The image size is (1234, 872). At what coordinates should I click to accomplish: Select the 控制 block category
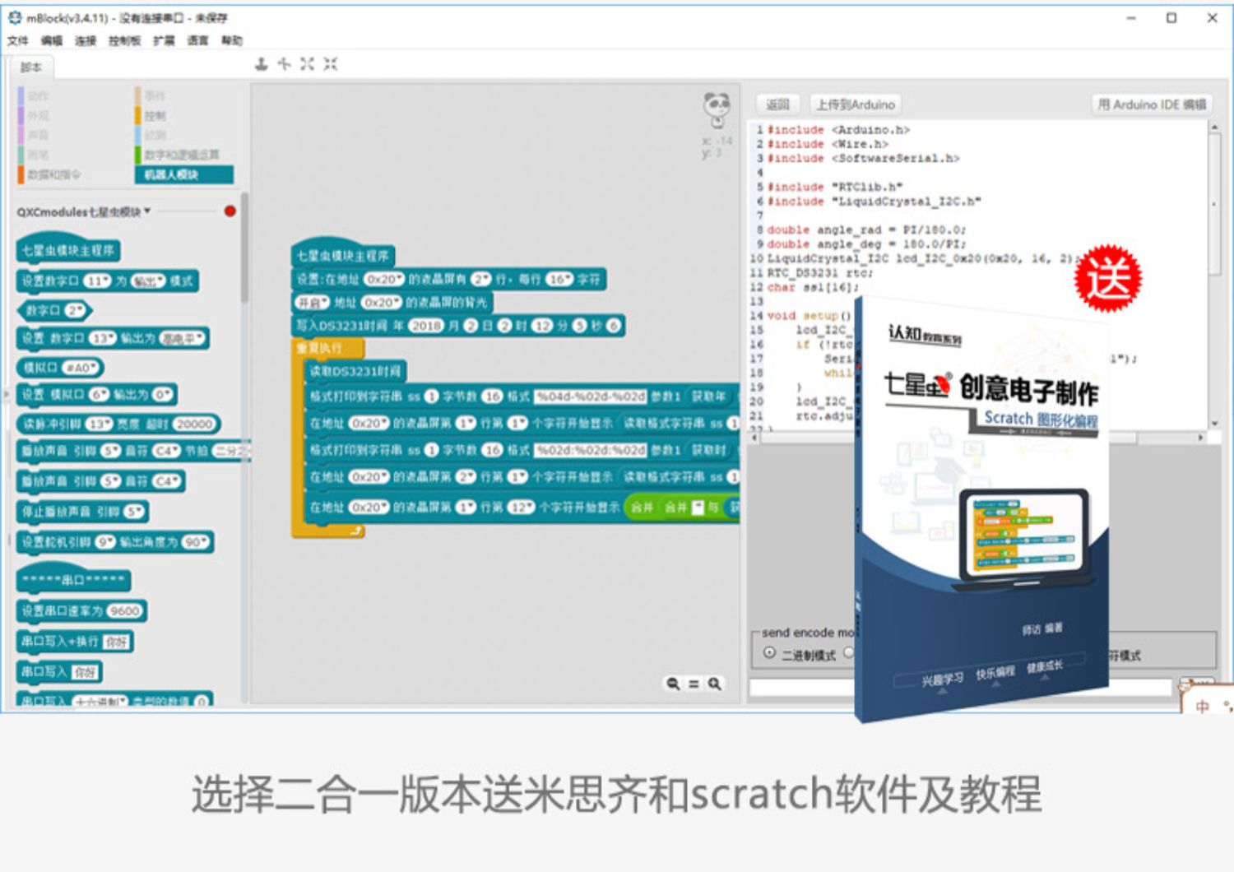(155, 115)
